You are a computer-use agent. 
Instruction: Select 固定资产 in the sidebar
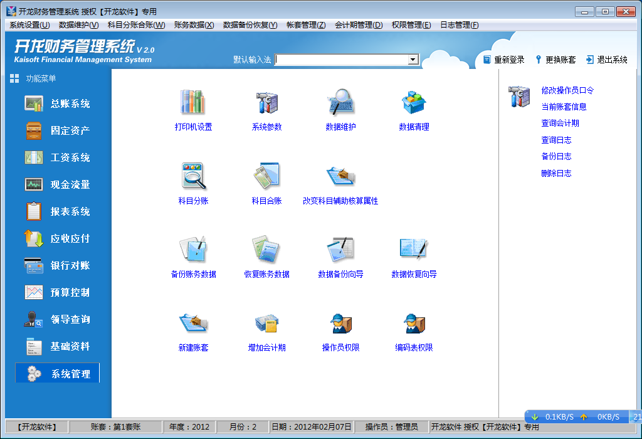(57, 130)
